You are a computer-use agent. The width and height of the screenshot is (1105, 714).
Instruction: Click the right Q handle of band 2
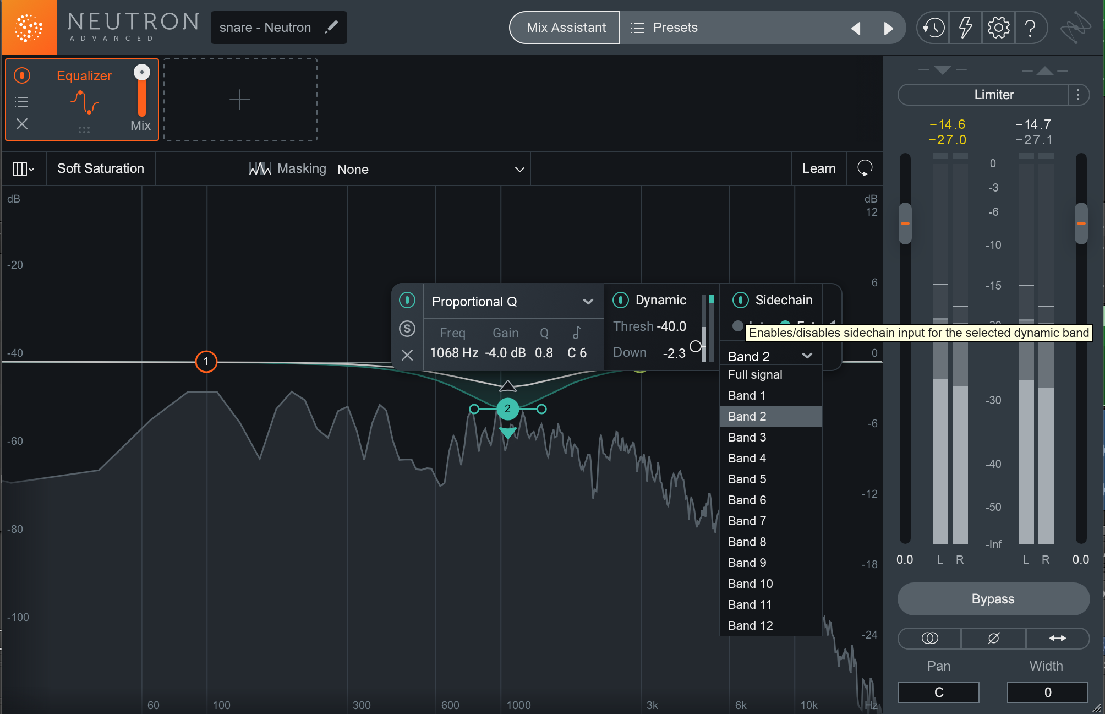pyautogui.click(x=541, y=409)
